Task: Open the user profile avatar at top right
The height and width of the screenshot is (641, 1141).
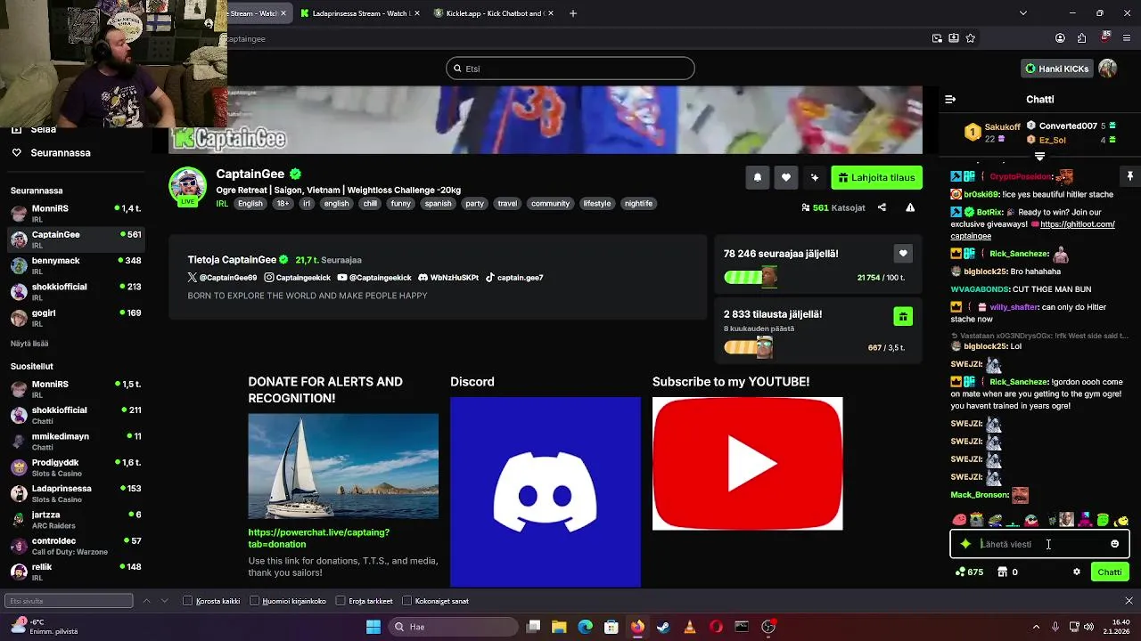Action: pos(1108,69)
